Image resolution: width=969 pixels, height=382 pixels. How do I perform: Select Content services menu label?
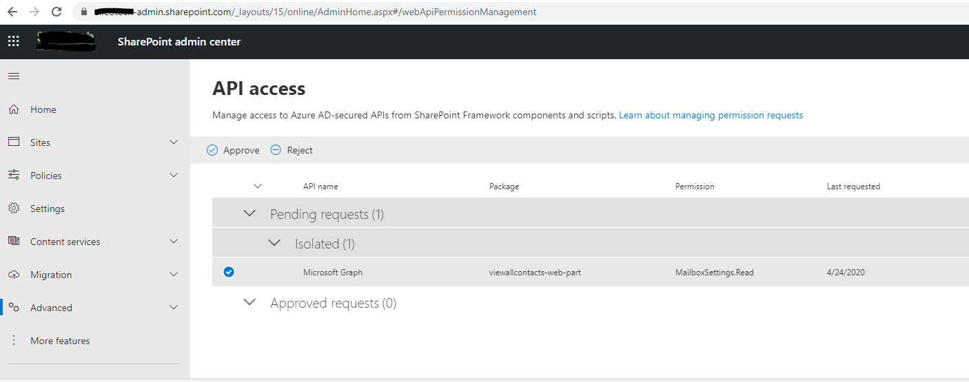65,242
